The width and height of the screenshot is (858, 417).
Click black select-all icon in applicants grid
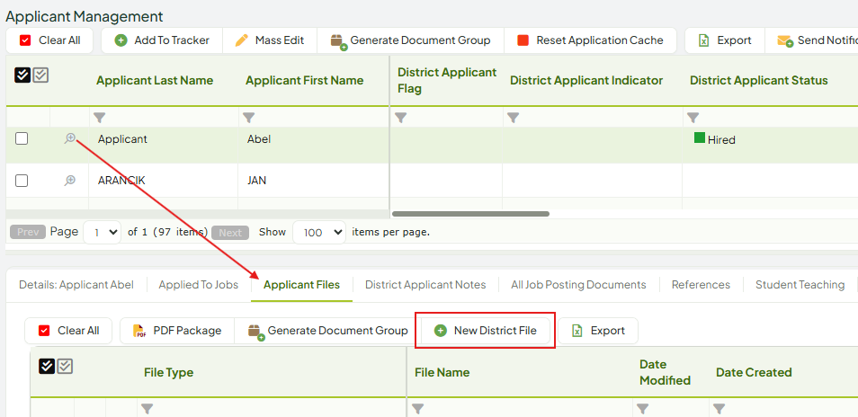click(x=22, y=75)
